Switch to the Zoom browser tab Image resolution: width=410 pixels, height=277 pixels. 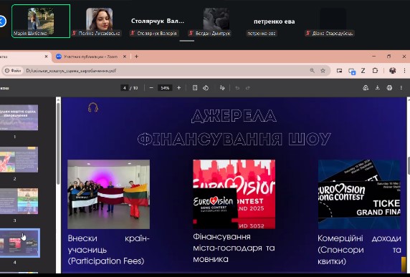[90, 57]
